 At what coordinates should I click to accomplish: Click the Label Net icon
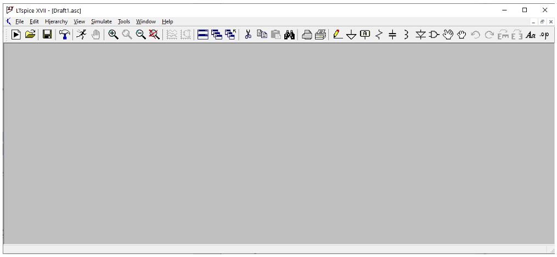pyautogui.click(x=365, y=35)
